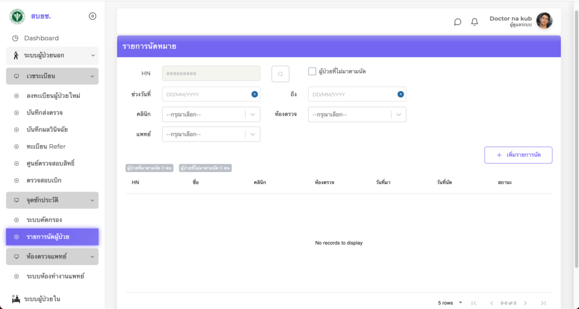
Task: Open the ห้องตรวจ dropdown
Action: (357, 114)
